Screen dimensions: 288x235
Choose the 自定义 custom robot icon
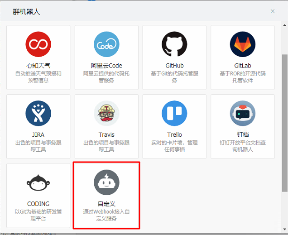click(106, 182)
